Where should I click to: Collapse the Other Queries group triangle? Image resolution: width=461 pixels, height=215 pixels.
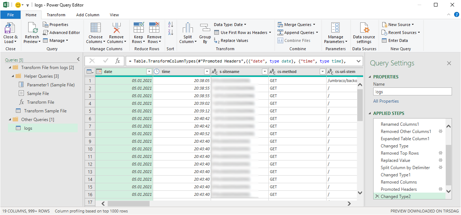click(x=10, y=120)
